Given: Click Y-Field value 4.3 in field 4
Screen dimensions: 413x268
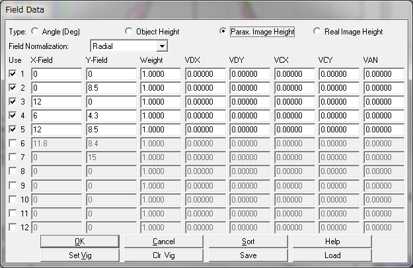Looking at the screenshot, I should 112,116.
